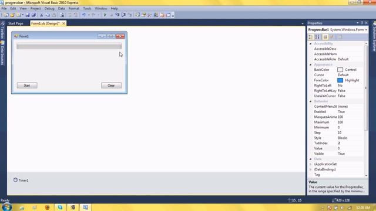Image resolution: width=376 pixels, height=211 pixels.
Task: Collapse the Data category
Action: [x=311, y=159]
